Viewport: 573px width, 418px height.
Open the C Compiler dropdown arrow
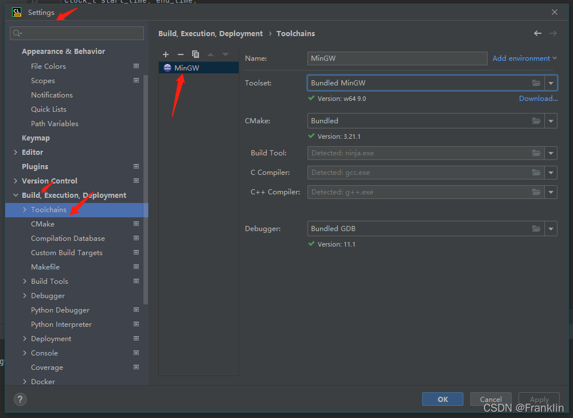pyautogui.click(x=551, y=172)
